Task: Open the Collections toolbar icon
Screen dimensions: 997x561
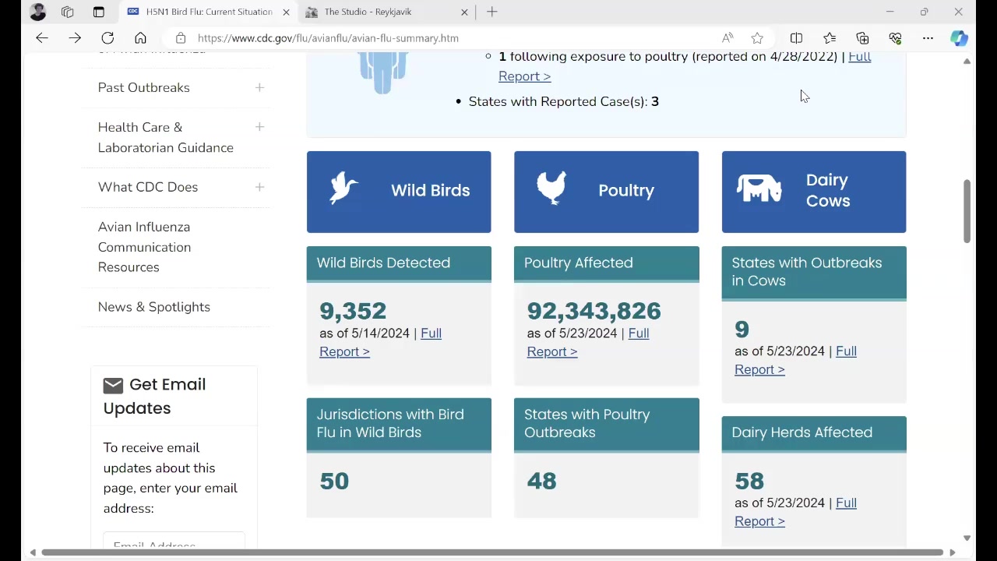Action: point(862,38)
